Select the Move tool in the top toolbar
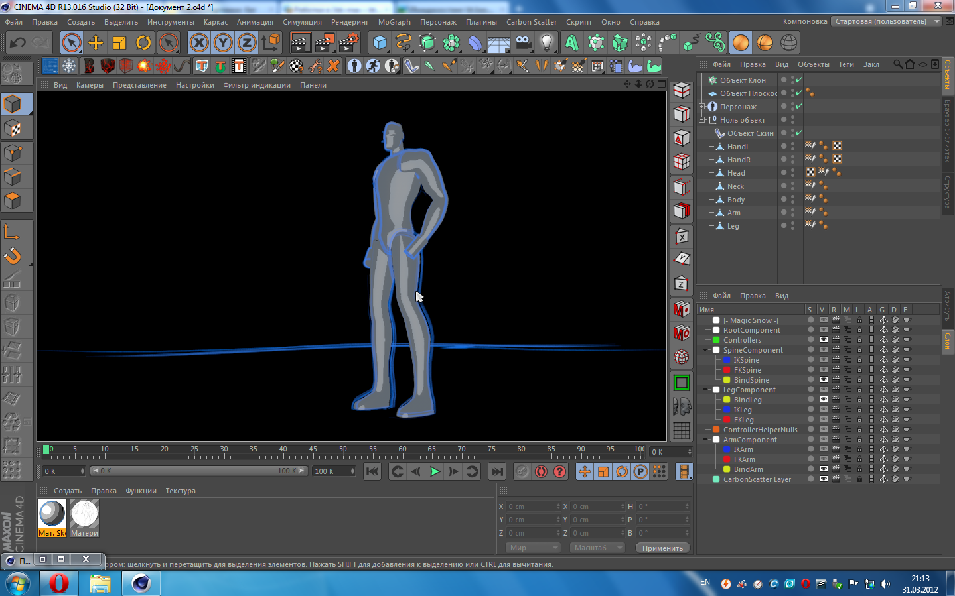This screenshot has width=955, height=596. coord(96,43)
